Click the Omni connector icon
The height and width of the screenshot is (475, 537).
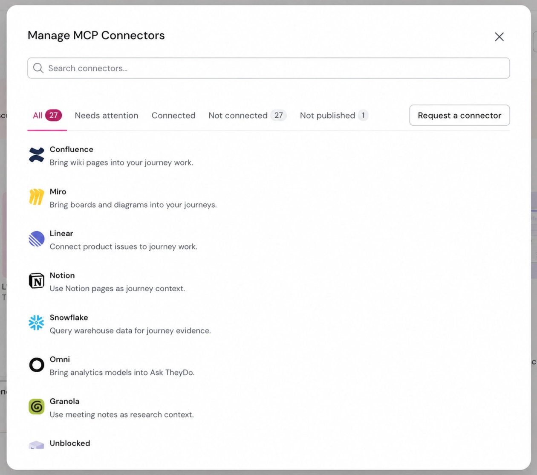coord(36,365)
